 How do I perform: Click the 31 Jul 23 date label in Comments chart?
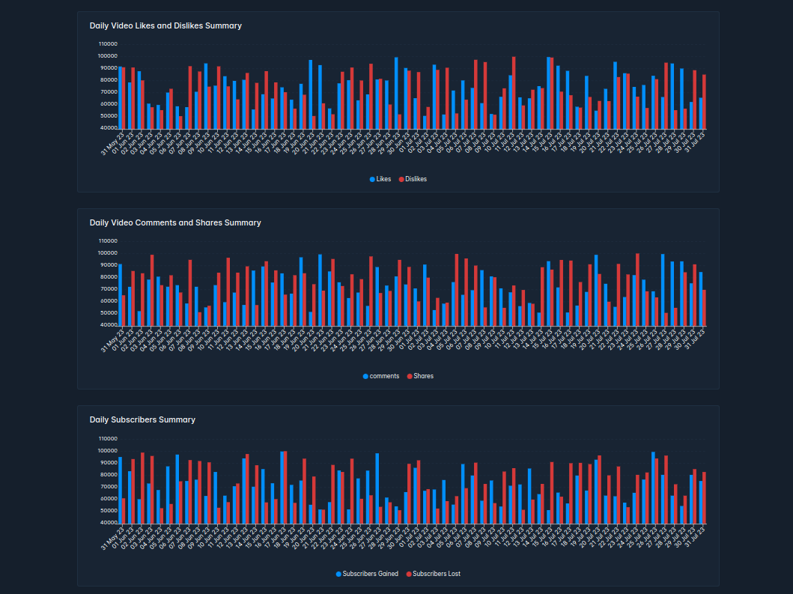coord(695,339)
